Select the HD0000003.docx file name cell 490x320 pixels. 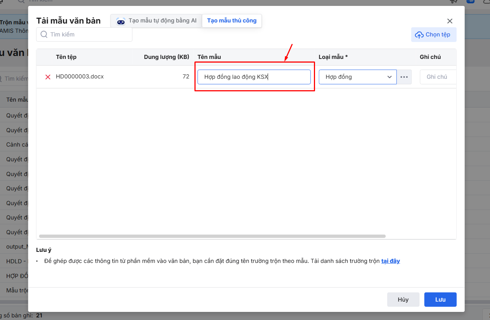tap(80, 77)
